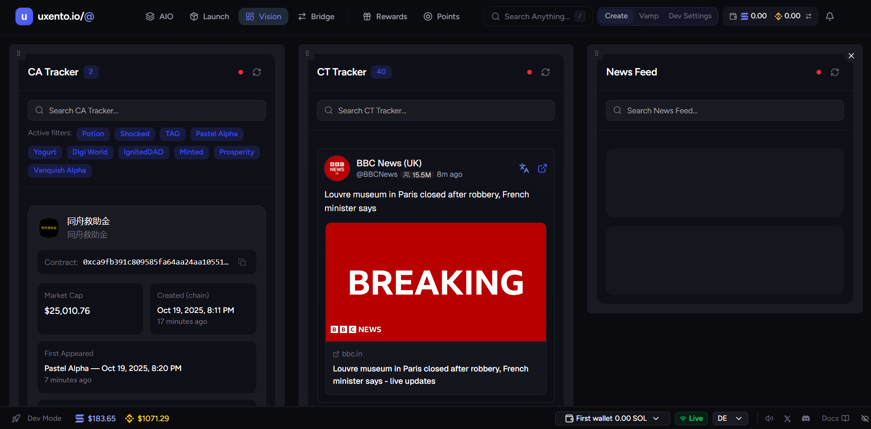Open the Launch menu item
This screenshot has height=429, width=871.
pyautogui.click(x=209, y=16)
